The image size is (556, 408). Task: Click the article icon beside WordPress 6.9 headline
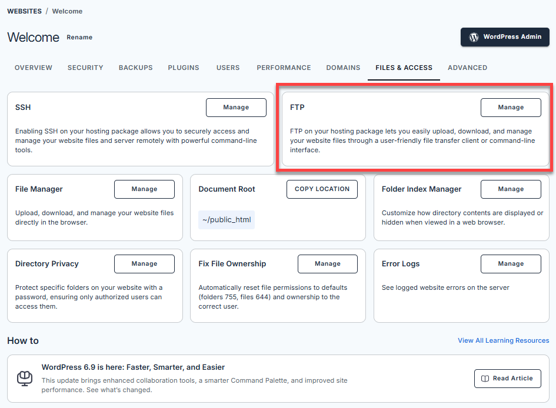coord(25,378)
